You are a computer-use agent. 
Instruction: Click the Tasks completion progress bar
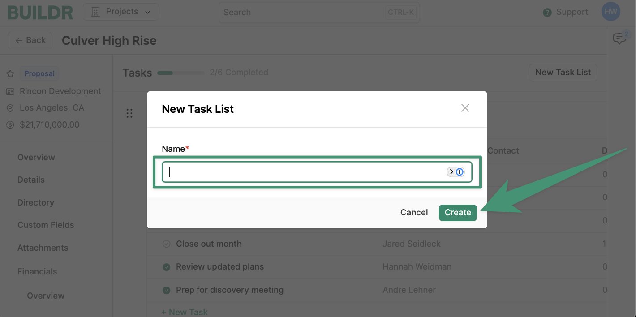coord(181,73)
